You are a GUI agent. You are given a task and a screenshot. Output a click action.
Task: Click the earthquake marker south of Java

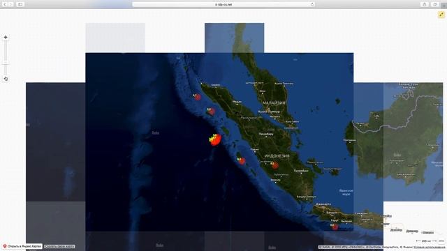click(335, 227)
